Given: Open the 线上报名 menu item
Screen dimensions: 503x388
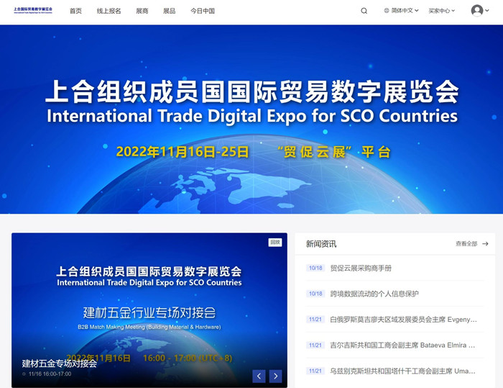Looking at the screenshot, I should [x=109, y=11].
